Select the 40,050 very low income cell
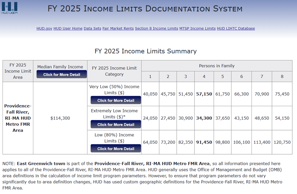The height and width of the screenshot is (194, 297). pos(150,94)
